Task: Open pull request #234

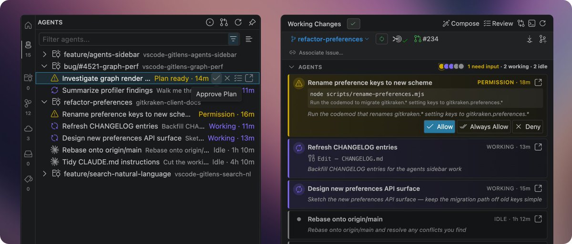Action: (426, 39)
